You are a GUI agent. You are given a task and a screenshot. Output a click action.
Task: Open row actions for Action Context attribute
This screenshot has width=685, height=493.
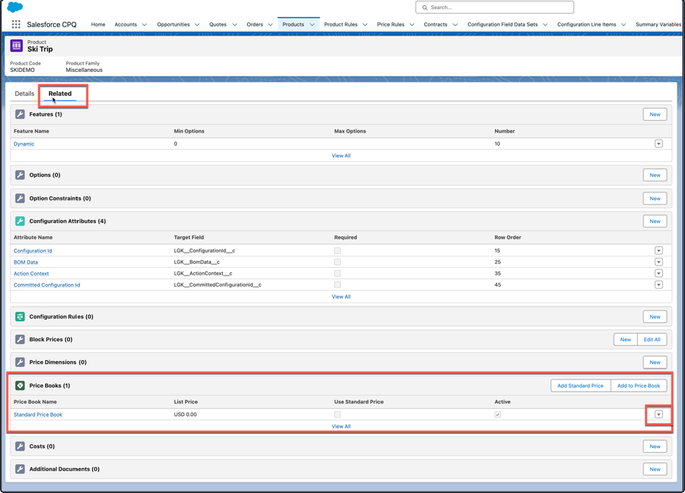[659, 274]
